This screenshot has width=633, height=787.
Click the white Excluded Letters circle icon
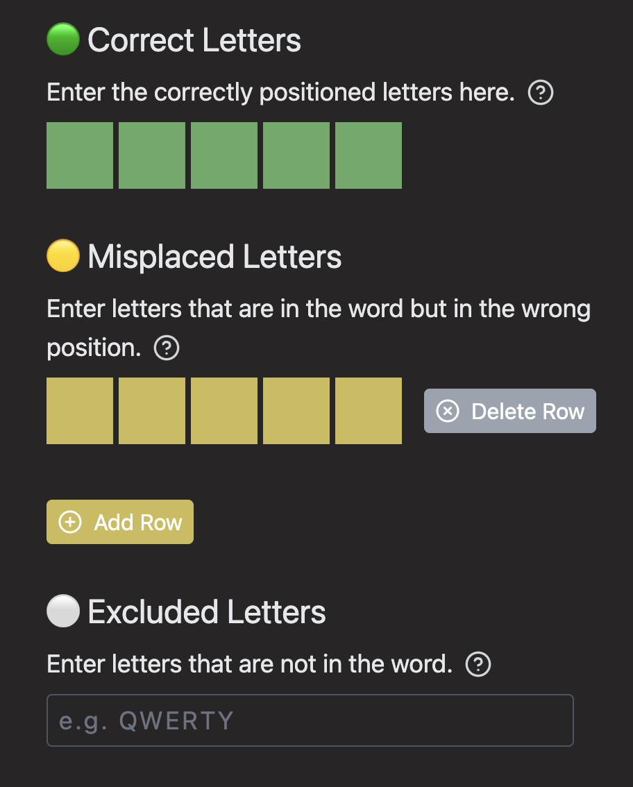coord(62,611)
